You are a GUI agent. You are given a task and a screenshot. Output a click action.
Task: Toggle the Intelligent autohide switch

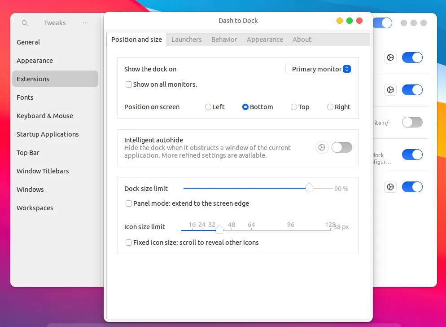[342, 147]
